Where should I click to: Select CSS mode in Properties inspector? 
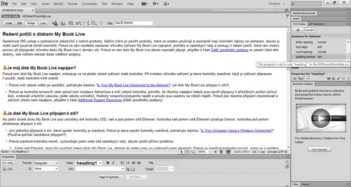coord(8,169)
